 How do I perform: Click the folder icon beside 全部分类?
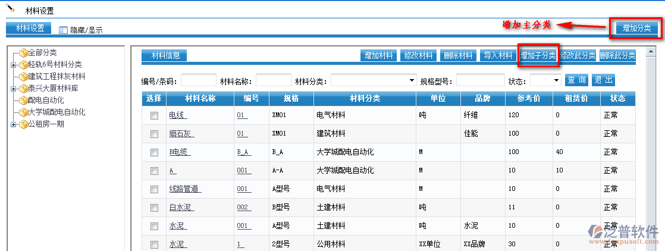pos(23,53)
